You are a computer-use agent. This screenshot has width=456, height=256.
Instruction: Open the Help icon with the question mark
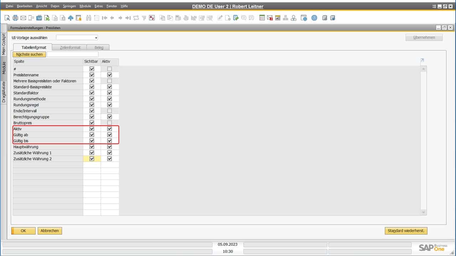pyautogui.click(x=314, y=18)
